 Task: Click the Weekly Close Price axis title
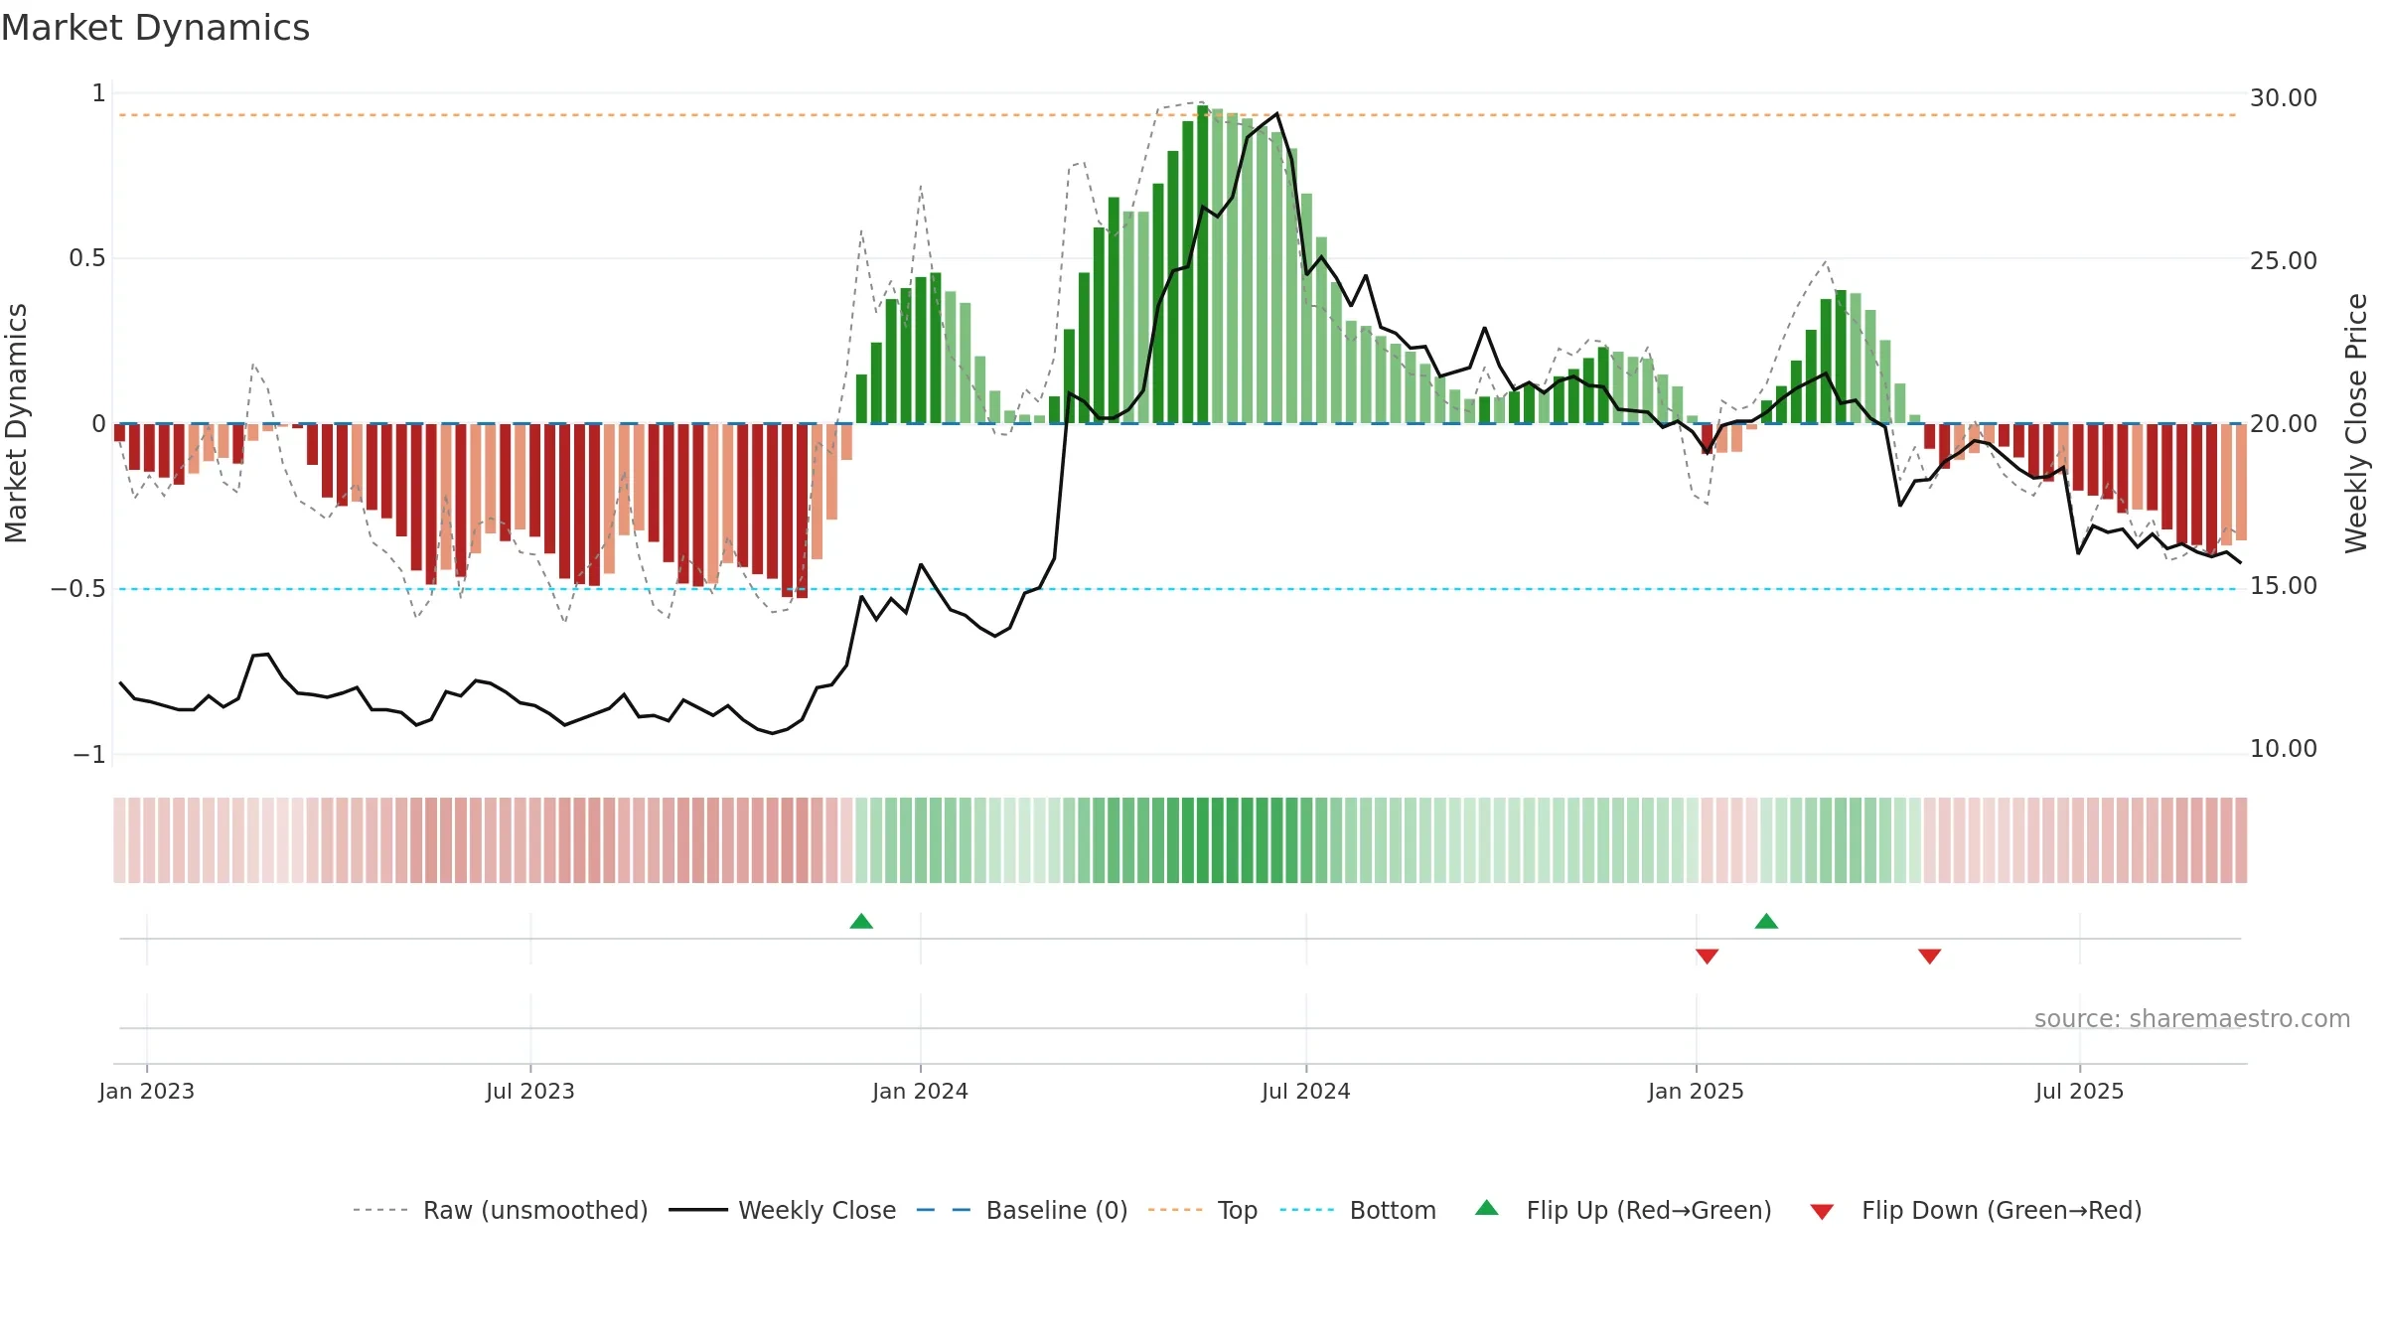2357,423
